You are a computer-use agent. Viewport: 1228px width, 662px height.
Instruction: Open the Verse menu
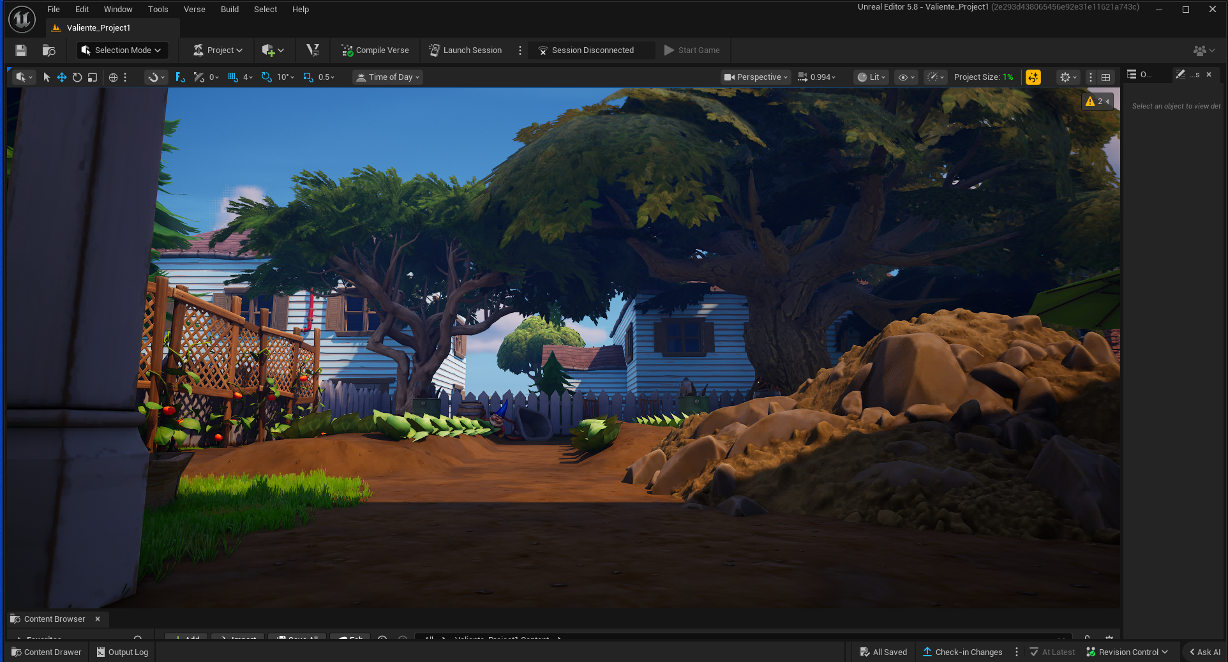click(x=195, y=10)
